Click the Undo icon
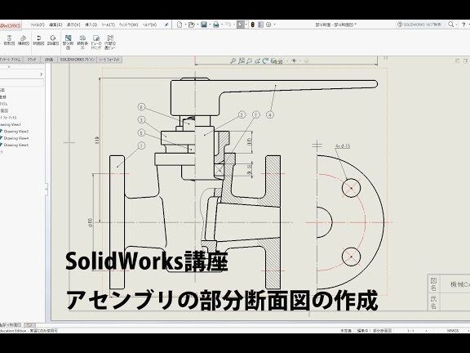 coord(228,25)
